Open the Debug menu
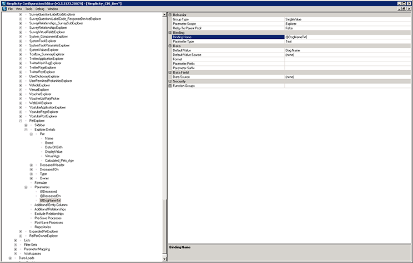413x263 pixels. coord(40,9)
